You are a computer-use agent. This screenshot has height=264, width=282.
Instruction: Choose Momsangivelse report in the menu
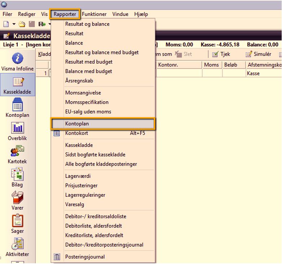click(83, 93)
